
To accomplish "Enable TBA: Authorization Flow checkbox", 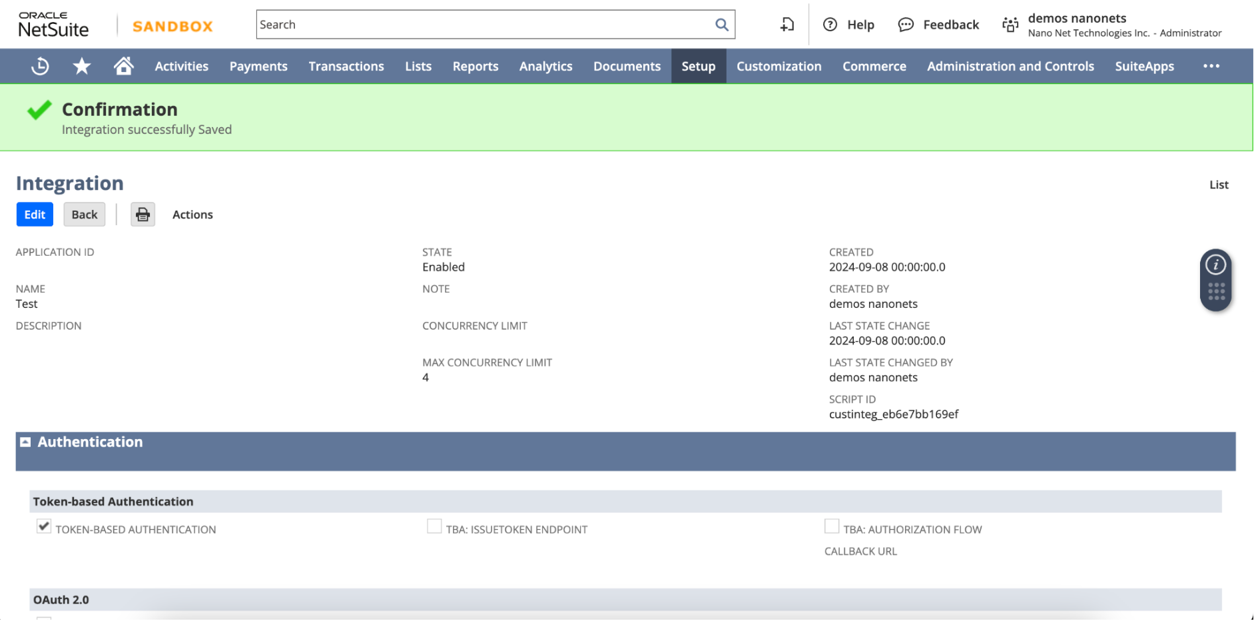I will coord(832,526).
